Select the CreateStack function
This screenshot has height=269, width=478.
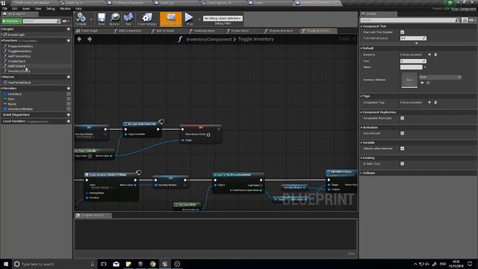[x=16, y=61]
